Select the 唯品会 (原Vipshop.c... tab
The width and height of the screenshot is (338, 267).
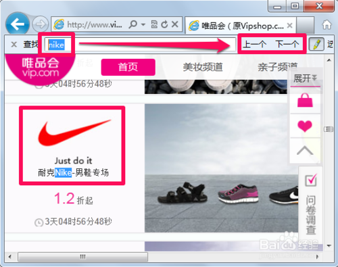tap(240, 26)
